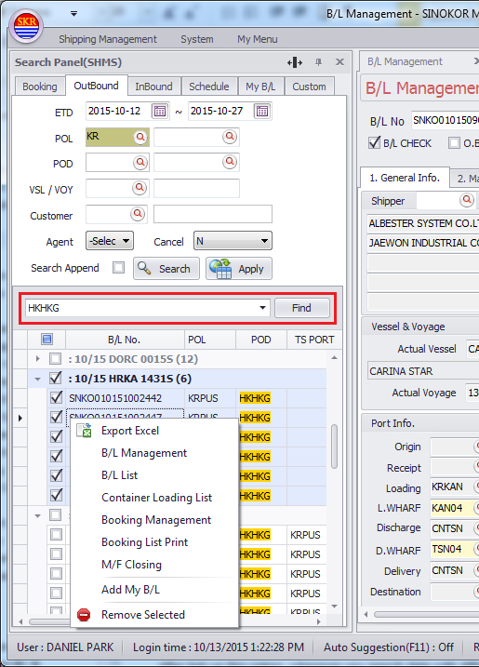Click the POL code lookup magnifier
Screen dimensions: 479x667
(x=140, y=138)
